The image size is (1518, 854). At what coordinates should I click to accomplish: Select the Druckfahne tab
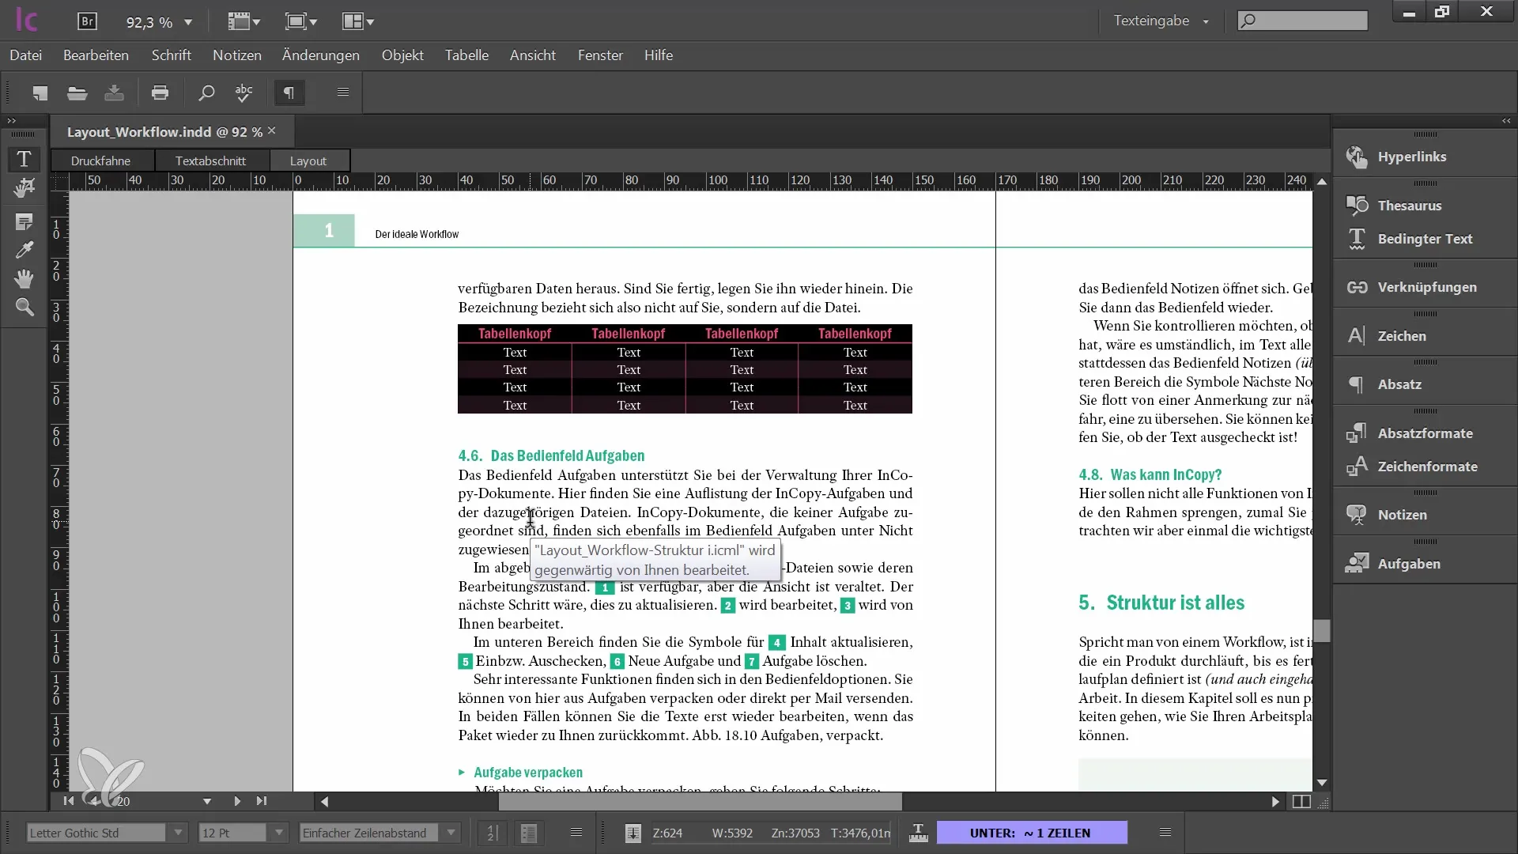(x=100, y=160)
